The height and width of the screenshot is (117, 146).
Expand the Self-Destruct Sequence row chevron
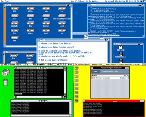[x=128, y=78]
